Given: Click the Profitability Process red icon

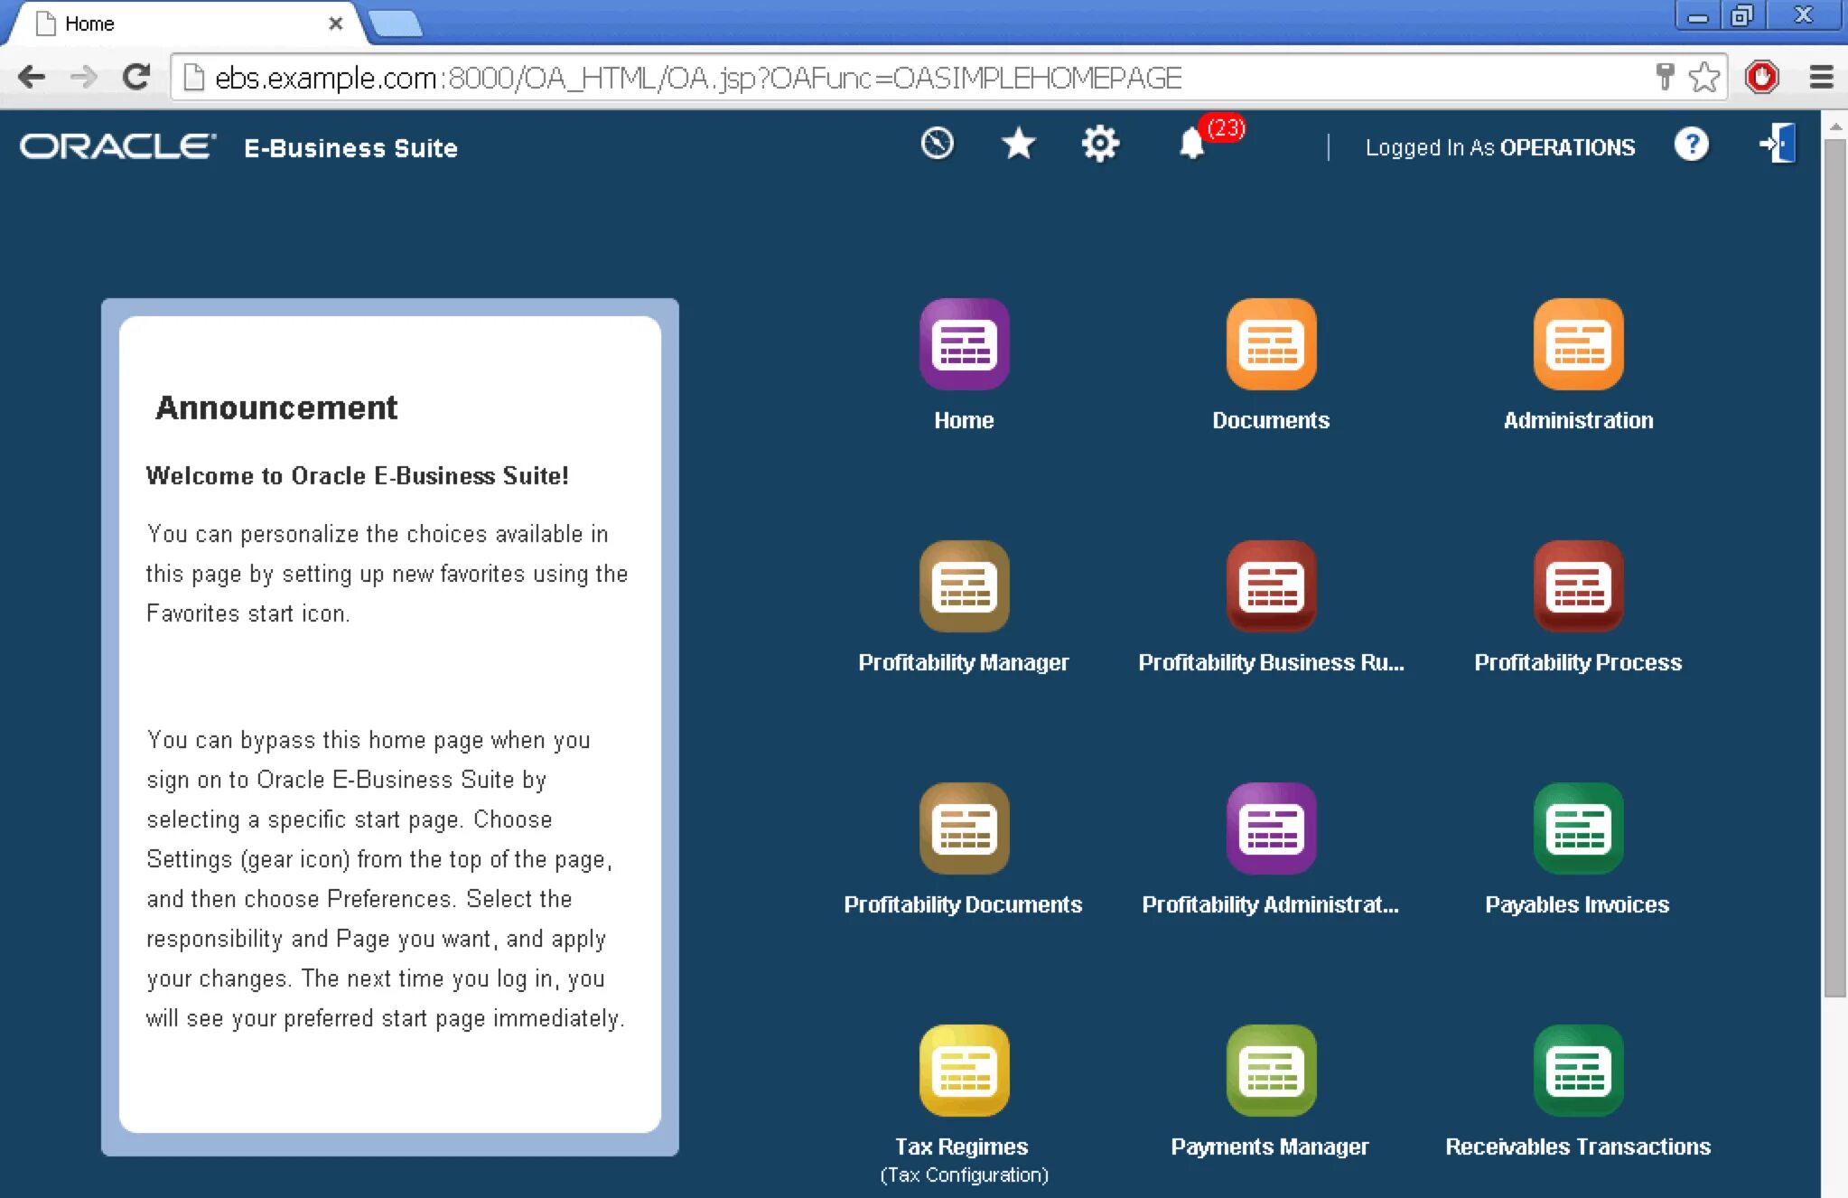Looking at the screenshot, I should (1577, 586).
